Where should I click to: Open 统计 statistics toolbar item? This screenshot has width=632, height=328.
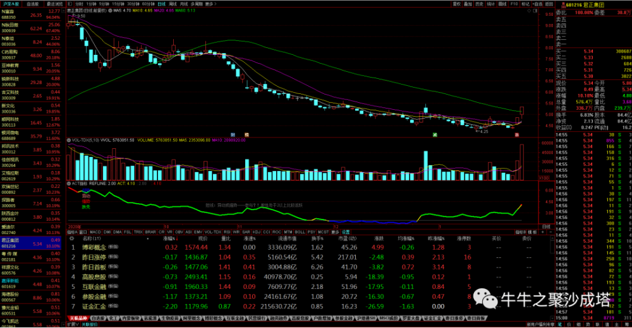point(490,4)
